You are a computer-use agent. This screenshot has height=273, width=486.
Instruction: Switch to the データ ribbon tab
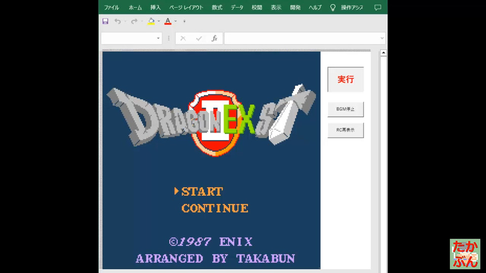[x=237, y=8]
